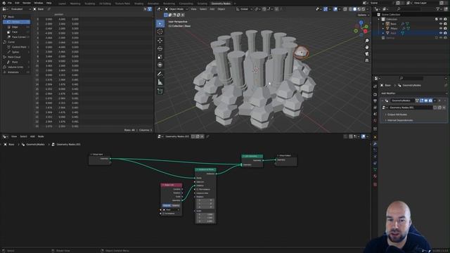Click the Rock object field in Object Info

(172, 209)
